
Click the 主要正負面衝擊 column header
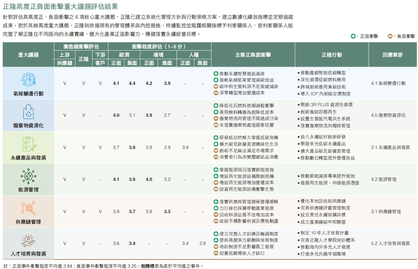pyautogui.click(x=253, y=55)
